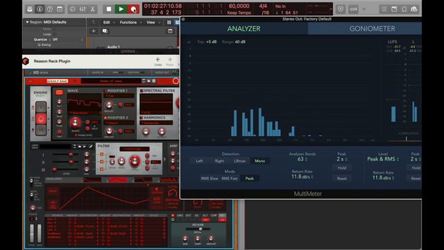This screenshot has height=250, width=444.
Task: Open the Editors scissors icon
Action: pos(92,9)
